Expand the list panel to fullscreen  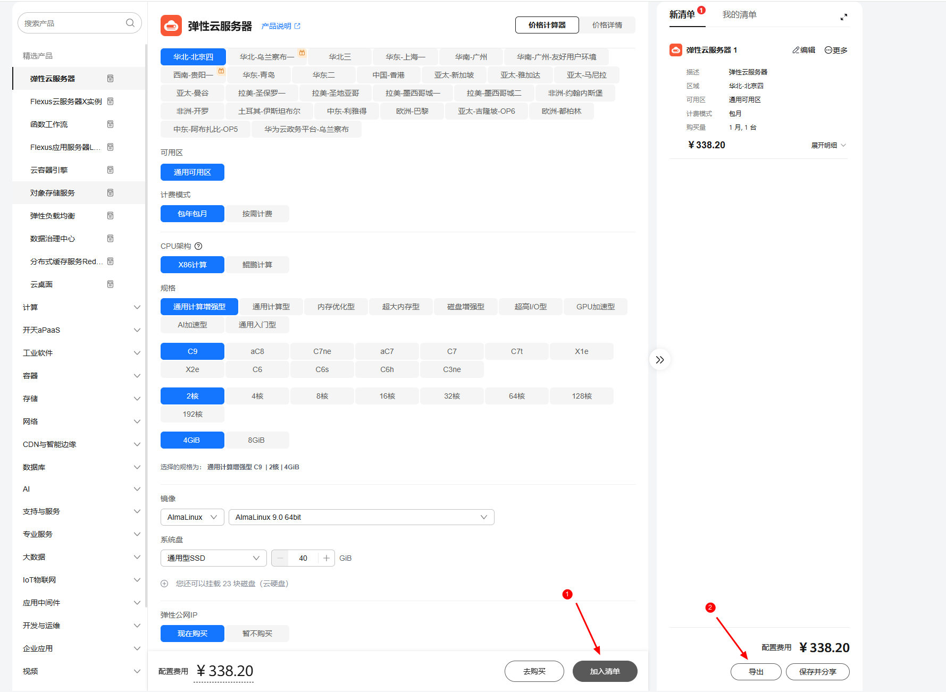pyautogui.click(x=844, y=17)
